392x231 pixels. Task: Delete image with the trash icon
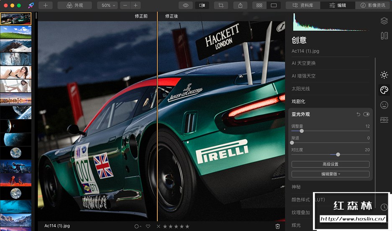(x=277, y=226)
